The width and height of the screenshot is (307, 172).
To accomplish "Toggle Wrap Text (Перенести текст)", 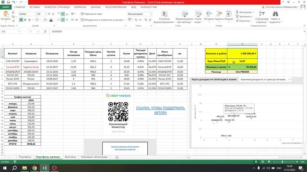I will tap(92, 14).
